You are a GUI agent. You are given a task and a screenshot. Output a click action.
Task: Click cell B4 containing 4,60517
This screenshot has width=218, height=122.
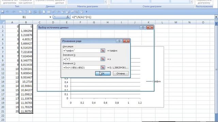click(26, 39)
